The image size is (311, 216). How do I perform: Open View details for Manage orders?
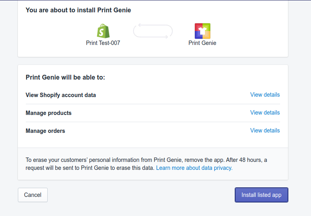265,130
